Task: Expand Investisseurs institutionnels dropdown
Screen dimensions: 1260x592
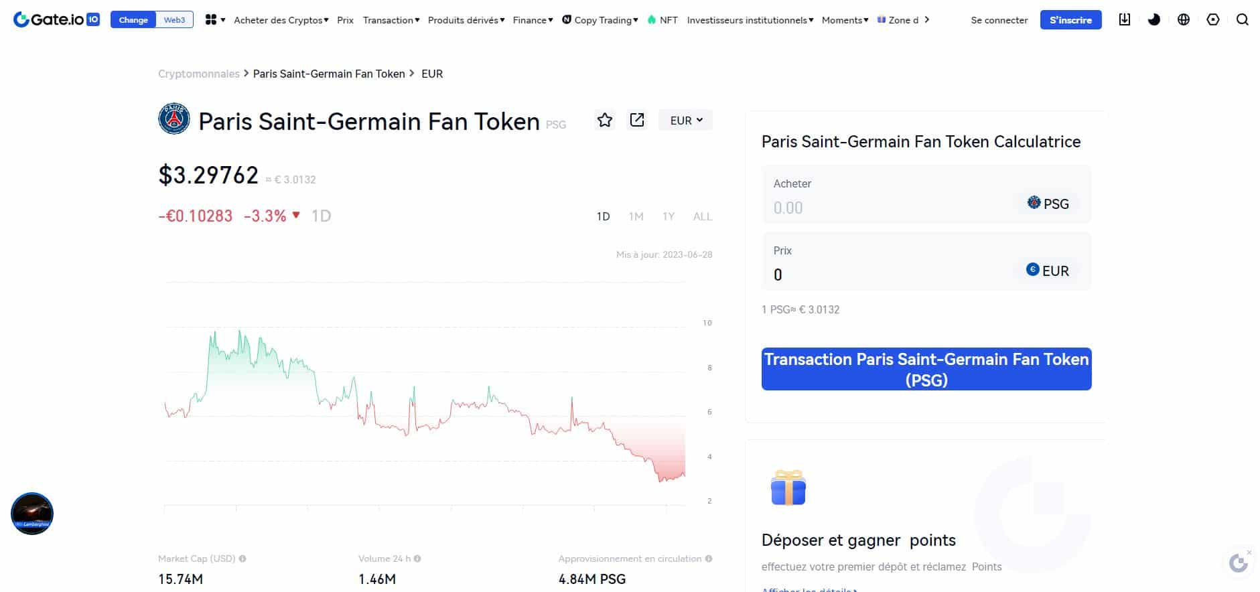Action: [750, 20]
